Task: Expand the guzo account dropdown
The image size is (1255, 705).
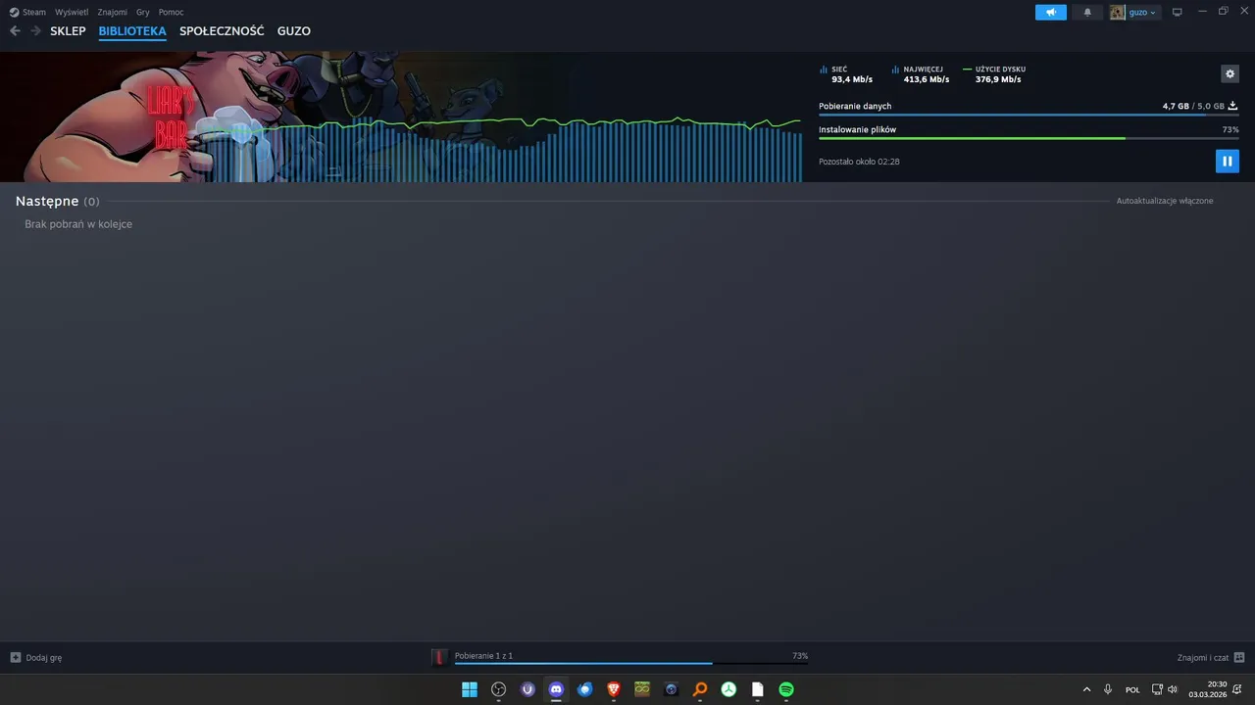Action: [x=1142, y=12]
